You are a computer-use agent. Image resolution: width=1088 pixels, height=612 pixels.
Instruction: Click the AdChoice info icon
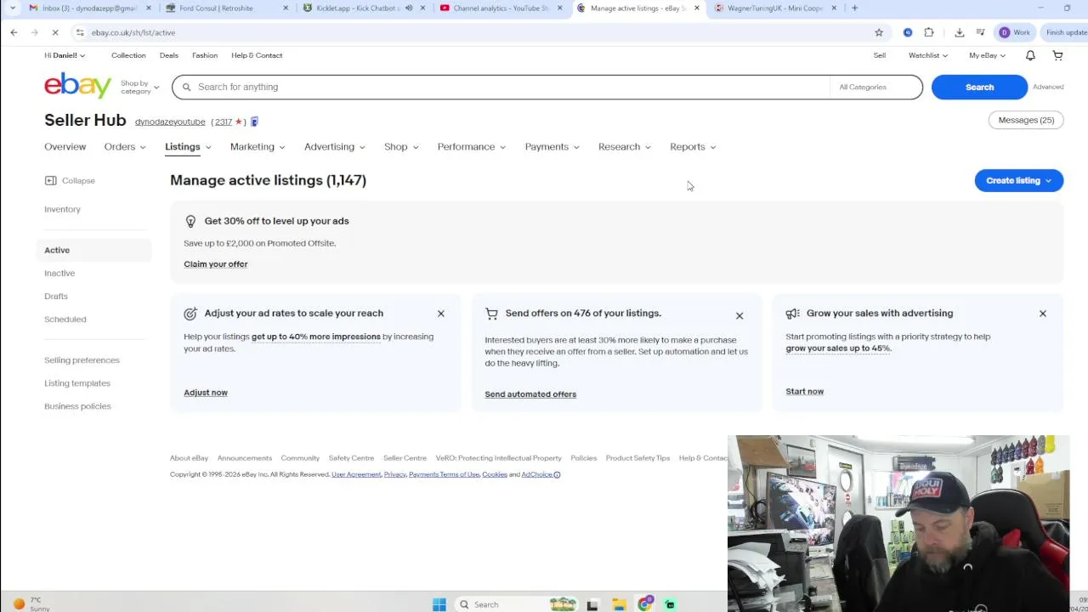[x=557, y=475]
